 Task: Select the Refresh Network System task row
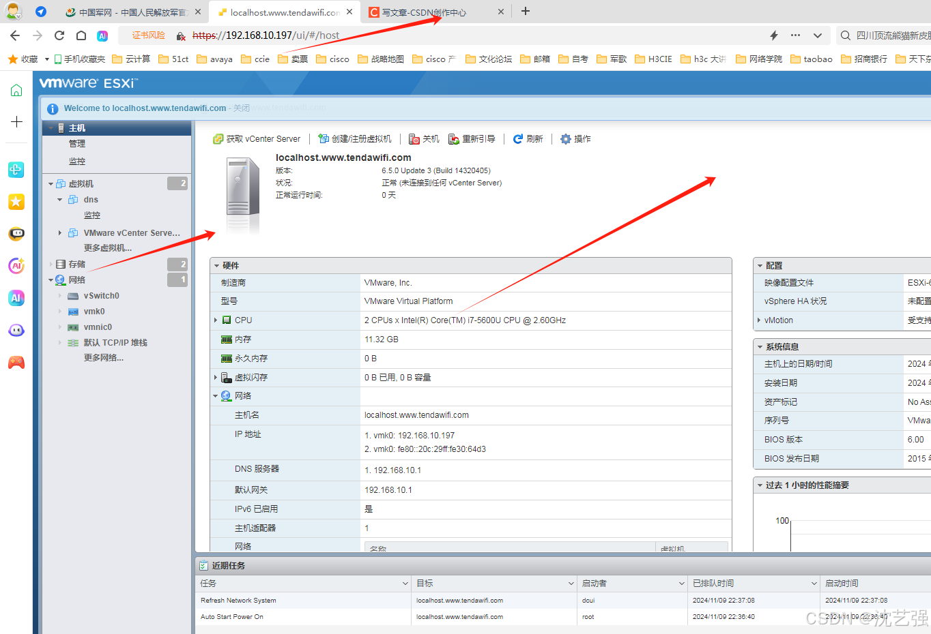point(562,601)
